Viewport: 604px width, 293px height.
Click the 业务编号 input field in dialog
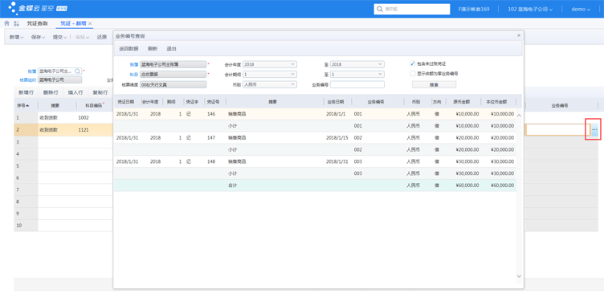tap(357, 84)
